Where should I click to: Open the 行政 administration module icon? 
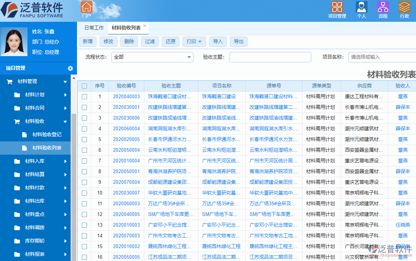pyautogui.click(x=403, y=7)
